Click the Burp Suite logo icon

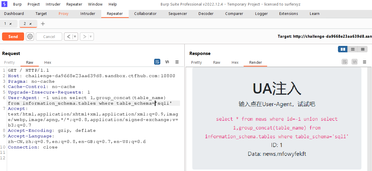point(4,4)
